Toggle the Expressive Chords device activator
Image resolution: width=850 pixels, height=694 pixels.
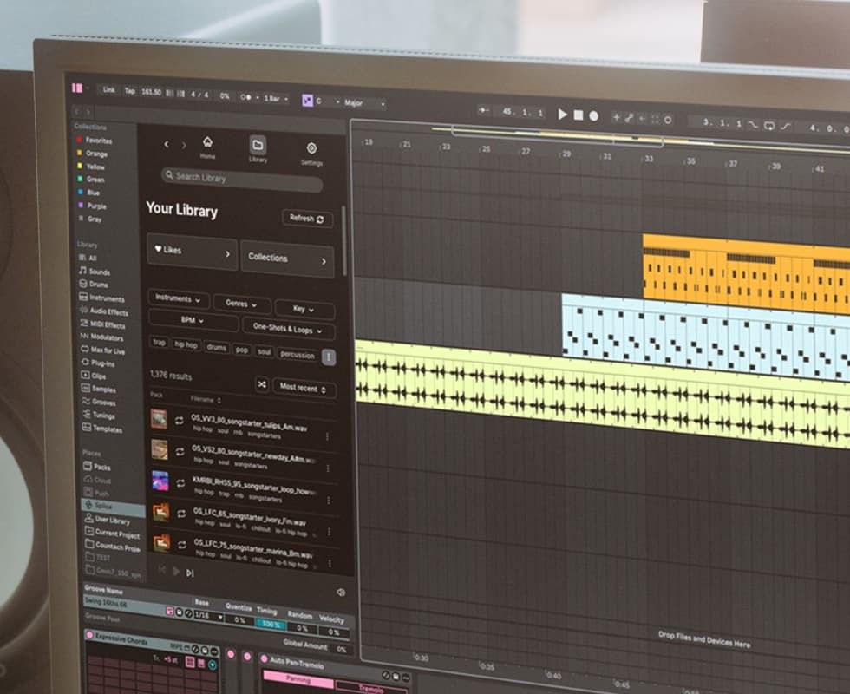(x=89, y=634)
